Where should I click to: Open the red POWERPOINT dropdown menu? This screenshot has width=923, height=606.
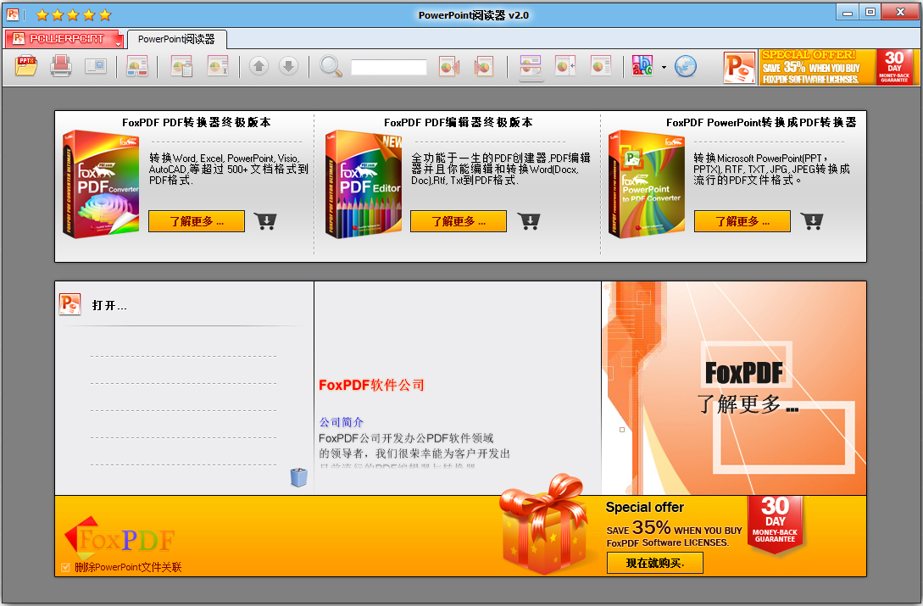pos(64,39)
